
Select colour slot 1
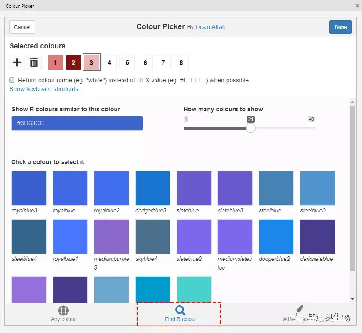tap(55, 62)
